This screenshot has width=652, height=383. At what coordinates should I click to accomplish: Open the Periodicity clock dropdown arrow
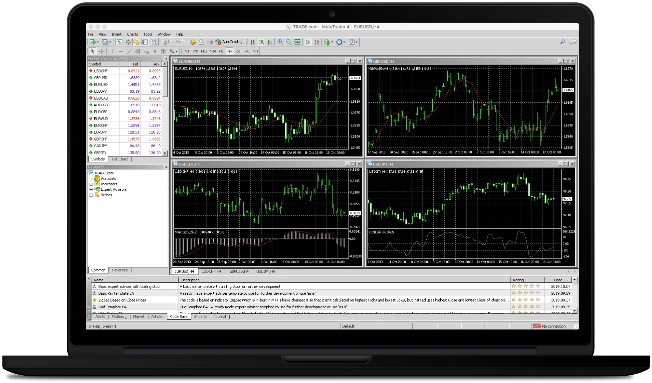click(344, 42)
